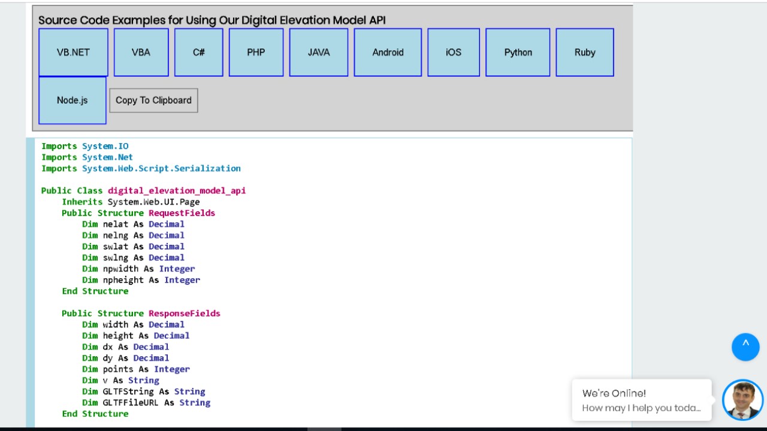Click the scroll-to-top arrow button
This screenshot has height=431, width=767.
click(745, 347)
